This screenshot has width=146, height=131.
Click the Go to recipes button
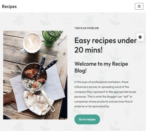87,119
